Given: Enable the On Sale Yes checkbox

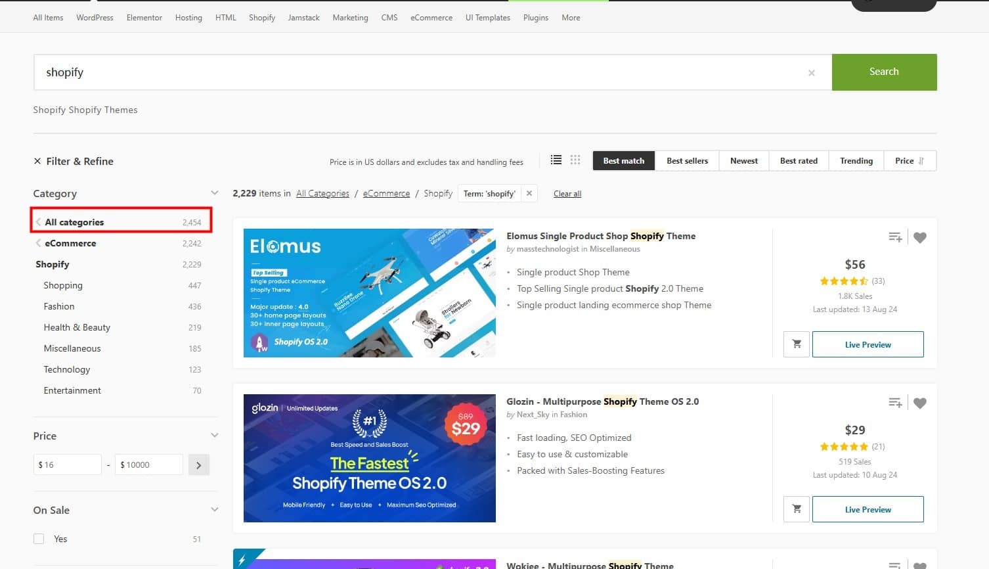Looking at the screenshot, I should click(x=39, y=539).
